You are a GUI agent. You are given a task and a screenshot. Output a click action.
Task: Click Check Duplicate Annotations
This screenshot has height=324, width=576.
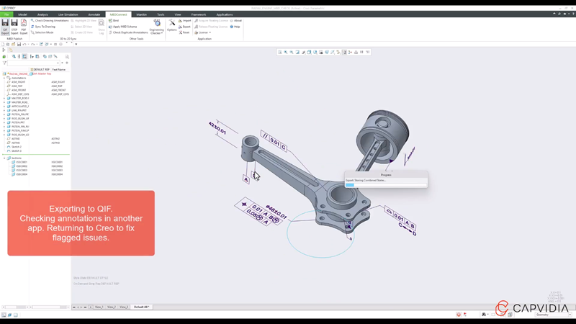coord(128,32)
